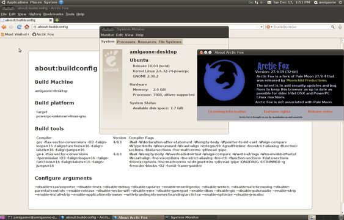Click the search magnifier in DuckDuckGo box
Viewport: 344px width, 220px height.
click(332, 27)
